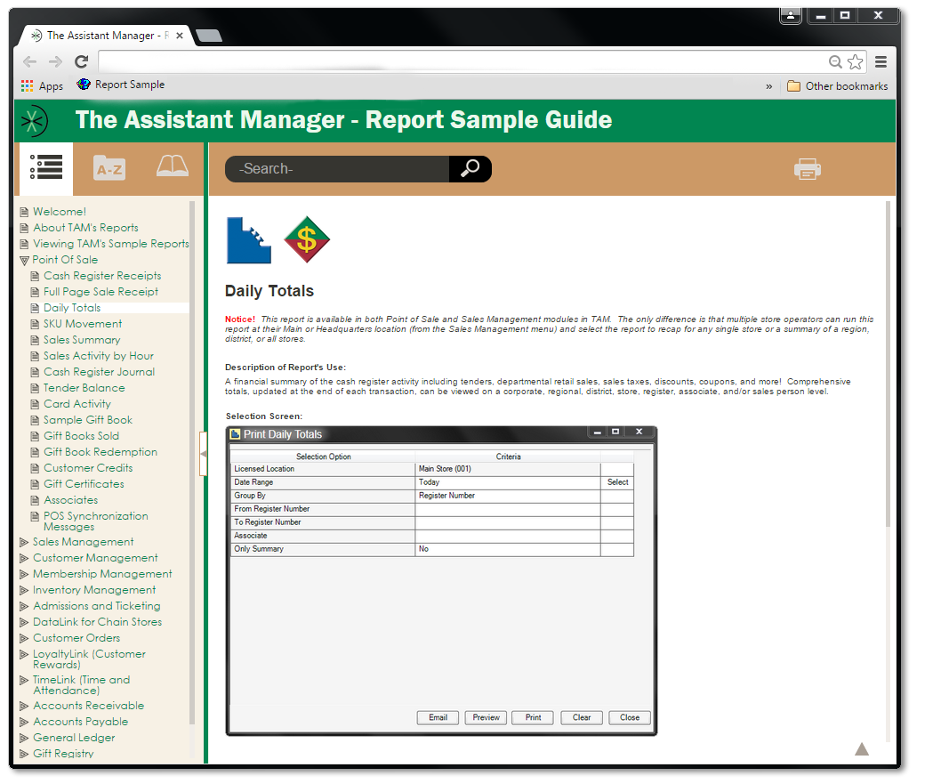Open Full Page Sale Receipt topic
The height and width of the screenshot is (784, 933).
(101, 292)
